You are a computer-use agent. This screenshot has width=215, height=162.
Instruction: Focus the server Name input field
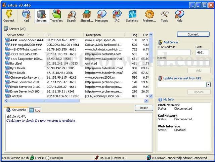tap(183, 63)
